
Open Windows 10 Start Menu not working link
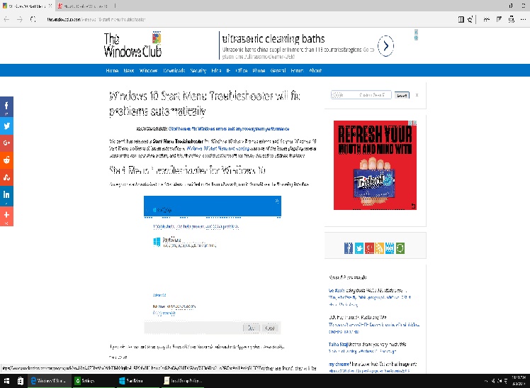pos(218,148)
